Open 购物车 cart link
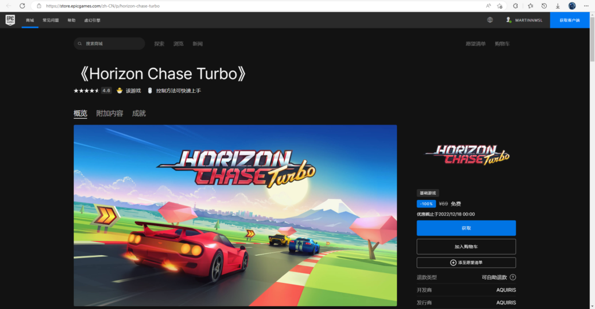 click(x=502, y=44)
